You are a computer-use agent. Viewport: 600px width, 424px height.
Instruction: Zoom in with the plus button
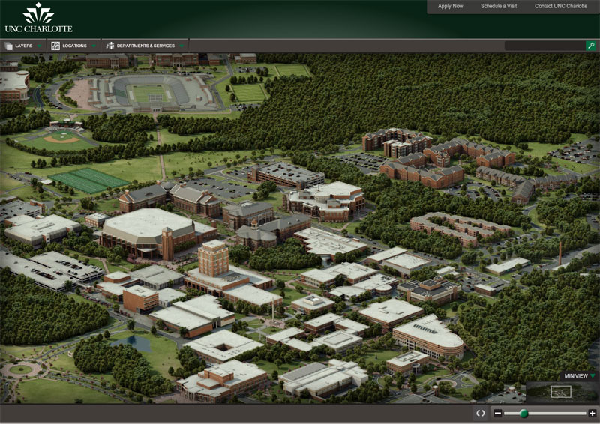tap(592, 413)
